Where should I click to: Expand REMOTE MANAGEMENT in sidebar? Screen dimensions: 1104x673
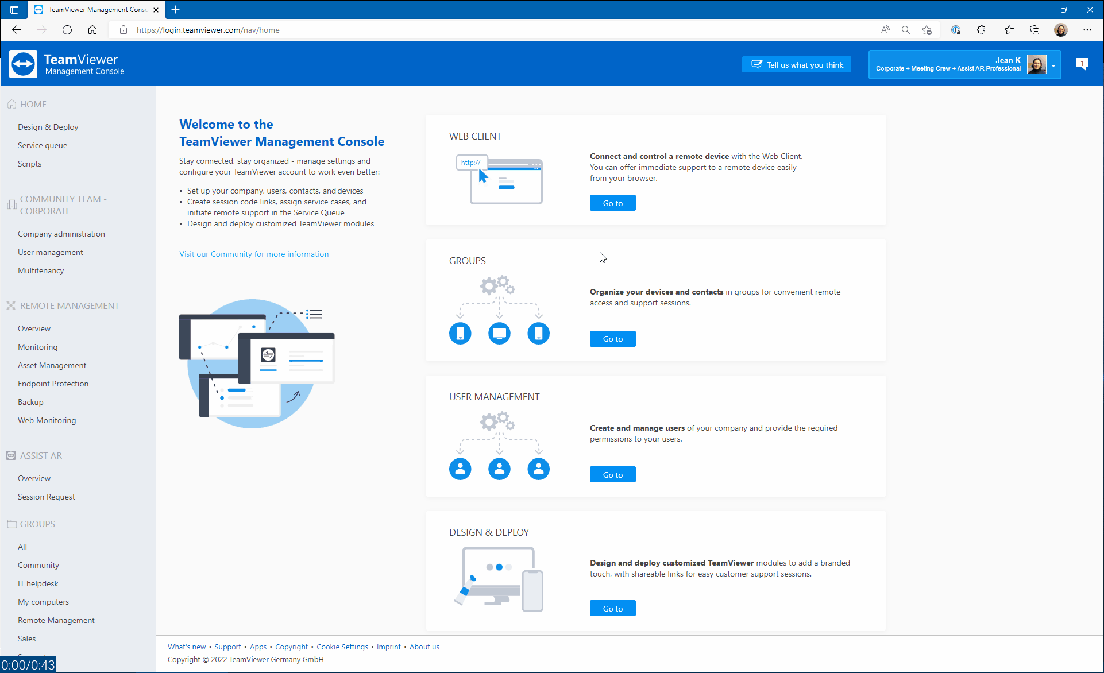(70, 305)
